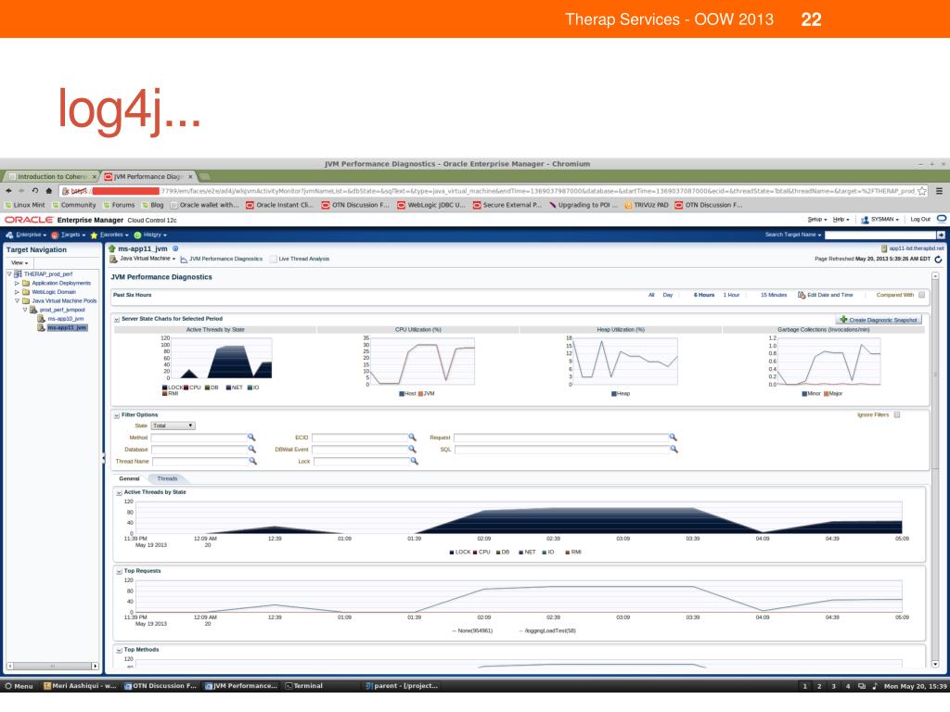The height and width of the screenshot is (712, 950).
Task: Collapse the Top Requests section
Action: [x=120, y=571]
